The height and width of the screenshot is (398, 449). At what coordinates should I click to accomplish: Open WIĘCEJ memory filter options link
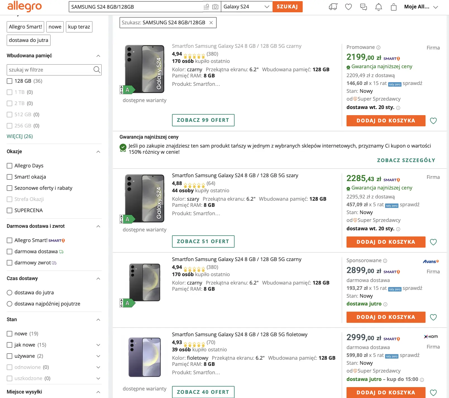[x=20, y=136]
